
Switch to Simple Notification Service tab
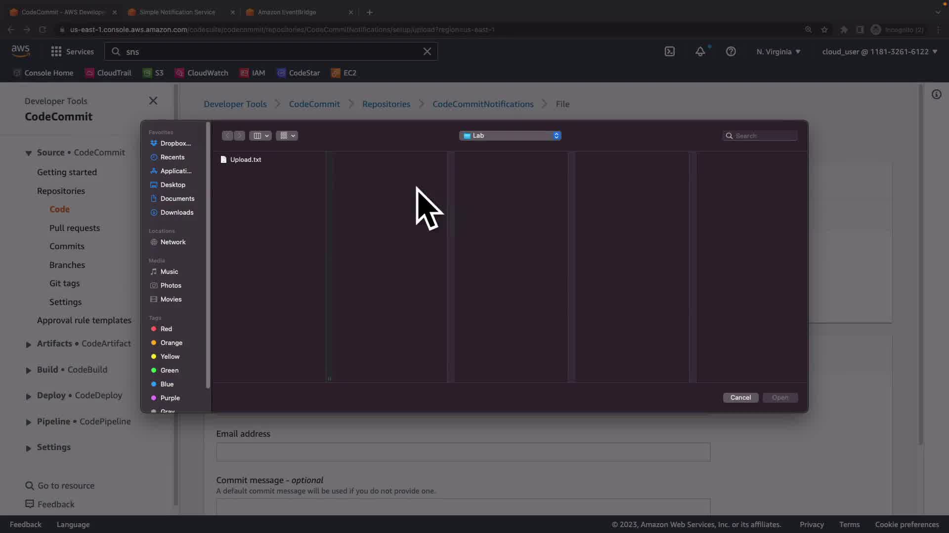tap(177, 12)
